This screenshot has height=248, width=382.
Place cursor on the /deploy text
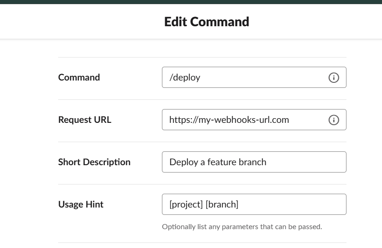pyautogui.click(x=185, y=77)
